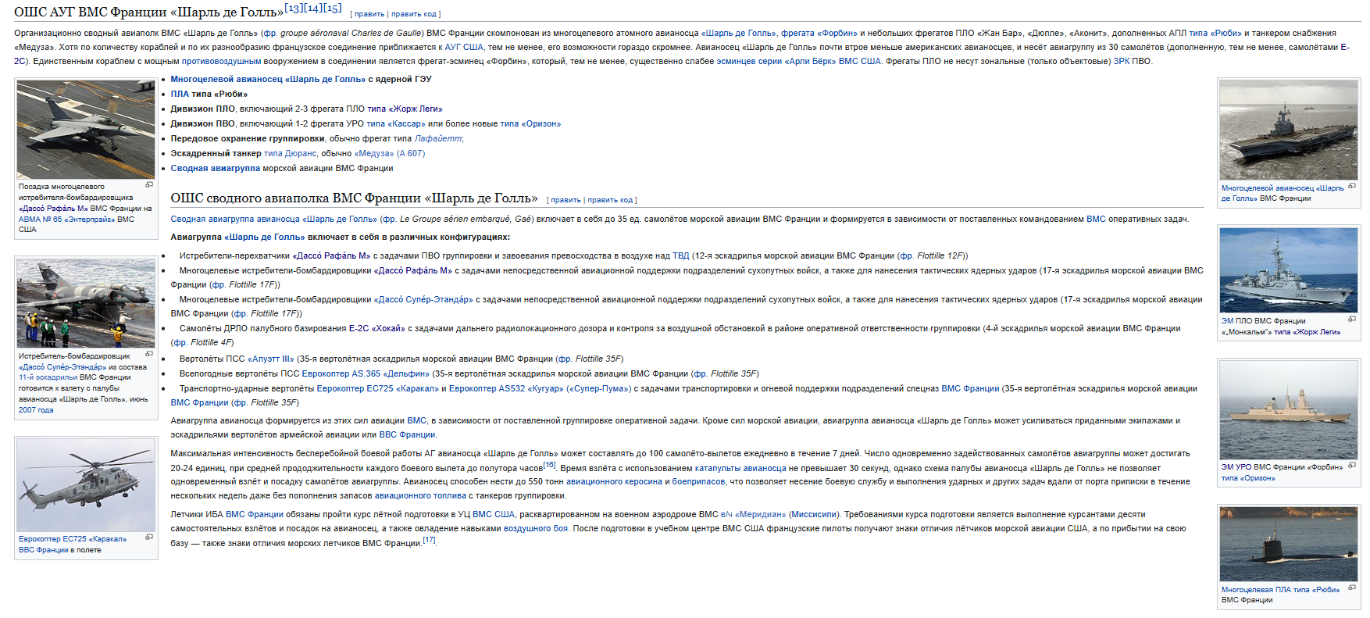Click enlarge icon beside ЭМ УРО «Форбин» caption
Screen dimensions: 1370x618
pyautogui.click(x=1352, y=466)
